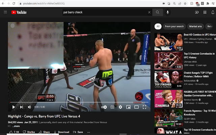
Task: Click title Best KO Combos in UFC History
Action: pos(200,35)
